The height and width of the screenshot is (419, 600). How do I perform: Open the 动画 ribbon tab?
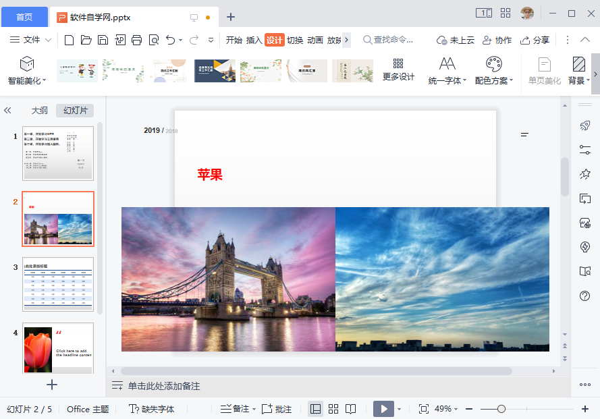pos(315,40)
